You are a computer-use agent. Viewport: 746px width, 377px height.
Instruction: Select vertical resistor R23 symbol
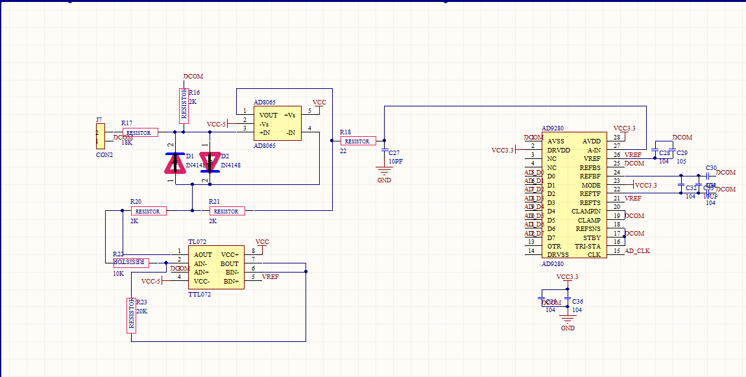tap(131, 315)
